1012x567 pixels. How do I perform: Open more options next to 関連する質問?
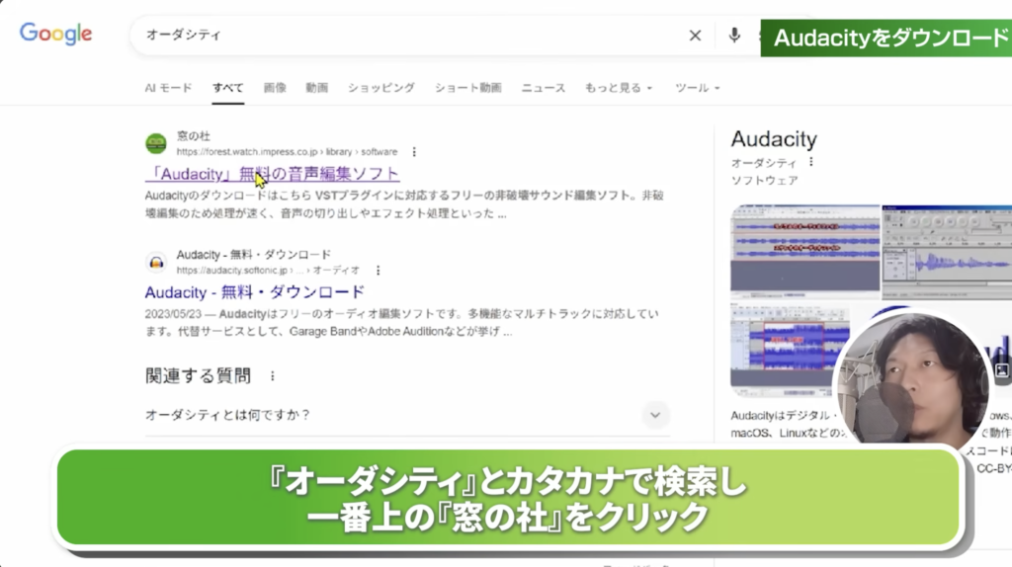(273, 376)
